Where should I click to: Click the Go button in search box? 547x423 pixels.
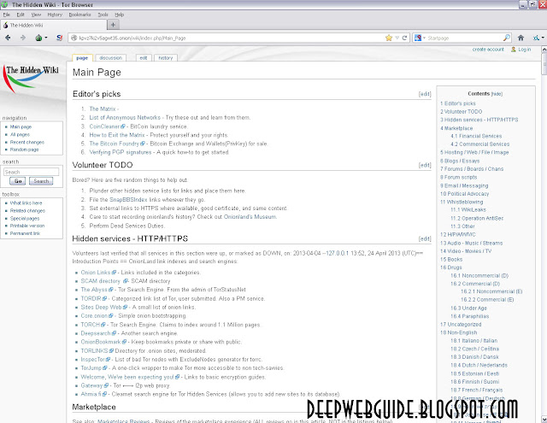[18, 181]
